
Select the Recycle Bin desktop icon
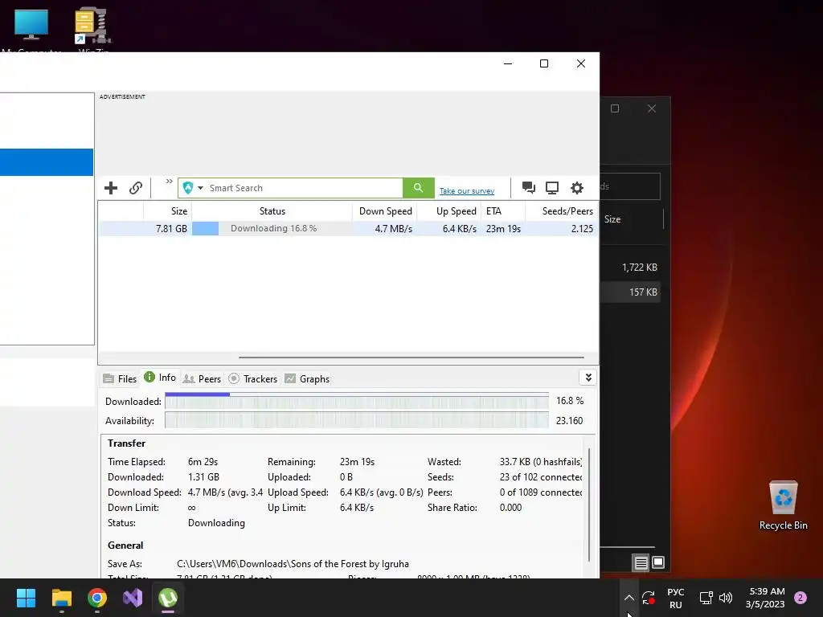[x=783, y=506]
